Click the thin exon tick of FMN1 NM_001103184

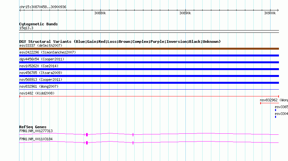point(133,143)
